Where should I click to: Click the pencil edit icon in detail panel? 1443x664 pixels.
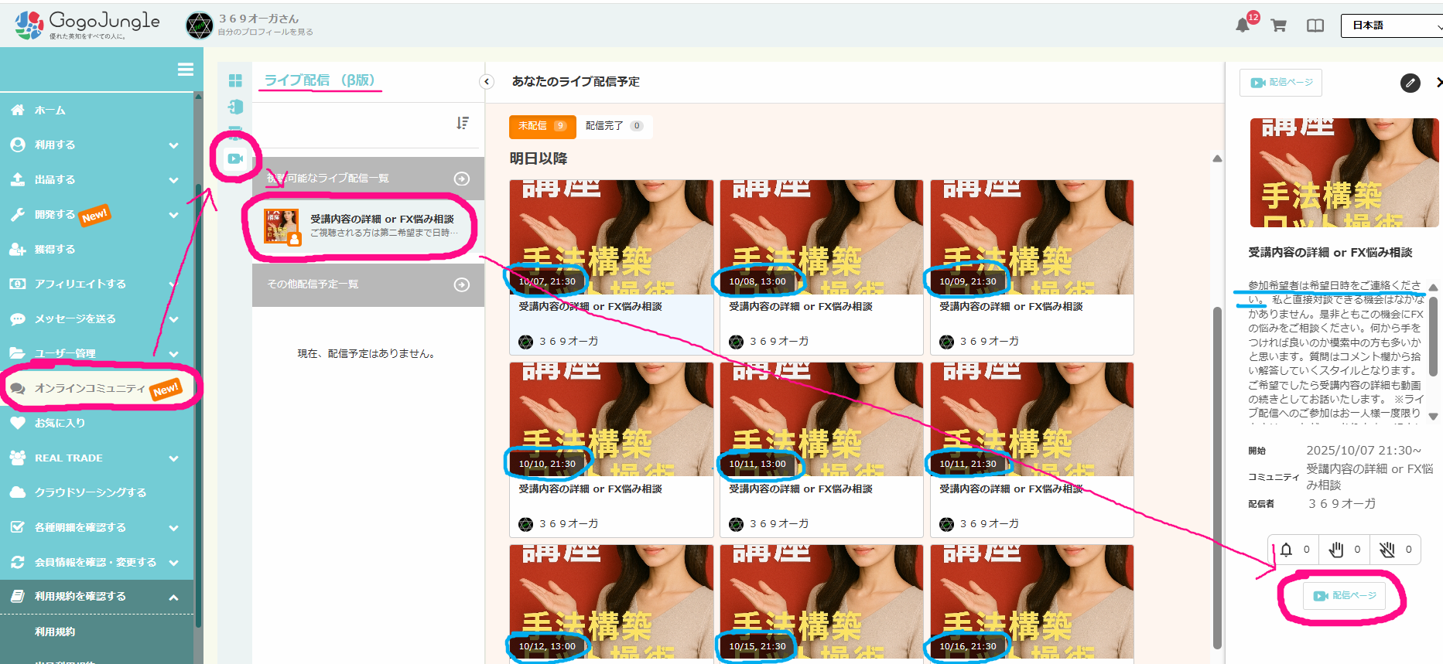(x=1410, y=83)
